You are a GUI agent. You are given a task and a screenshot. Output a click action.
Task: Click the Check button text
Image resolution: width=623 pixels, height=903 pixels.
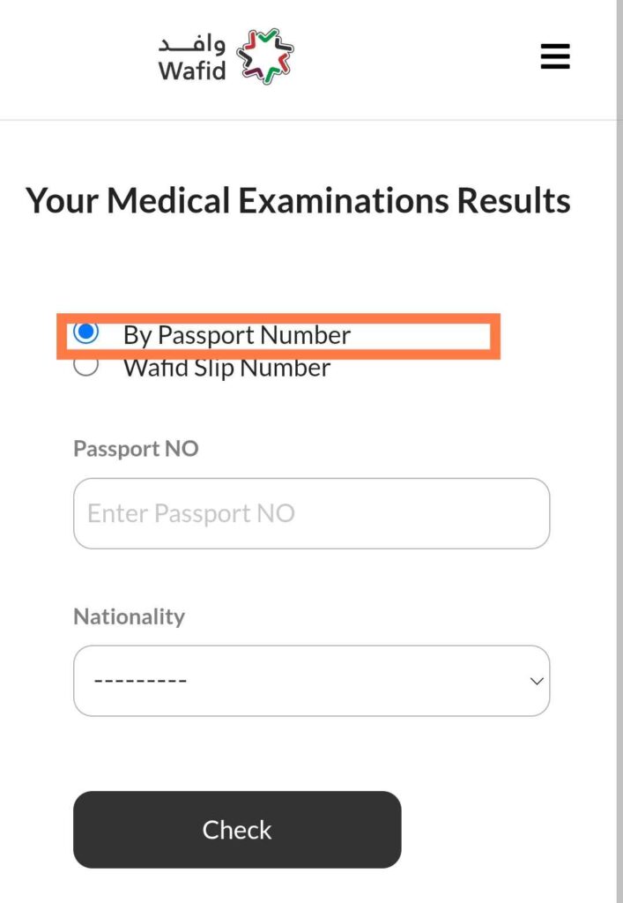point(237,830)
